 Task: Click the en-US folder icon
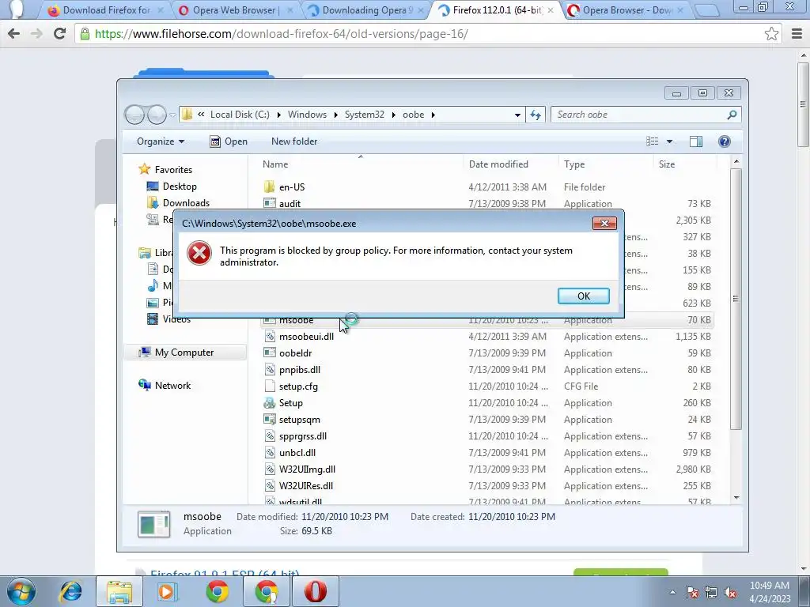[269, 187]
